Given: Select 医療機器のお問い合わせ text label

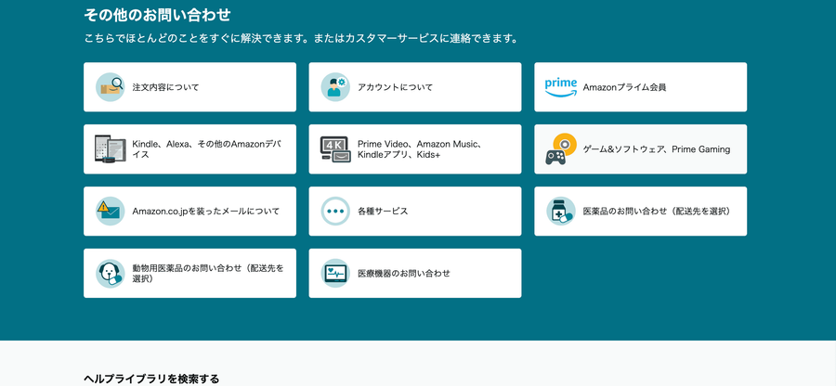Looking at the screenshot, I should tap(404, 273).
